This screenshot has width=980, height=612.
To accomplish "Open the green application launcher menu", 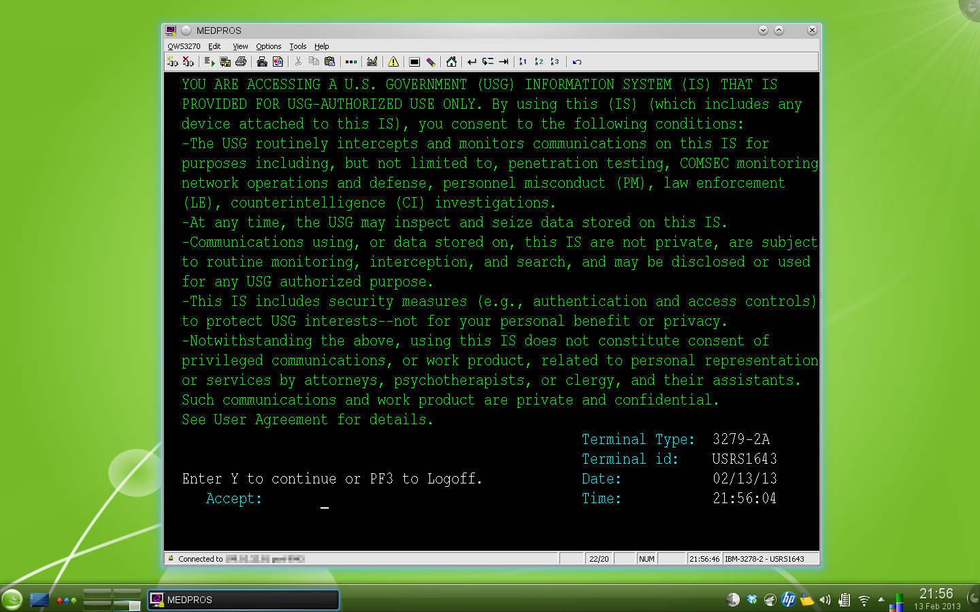I will point(12,600).
